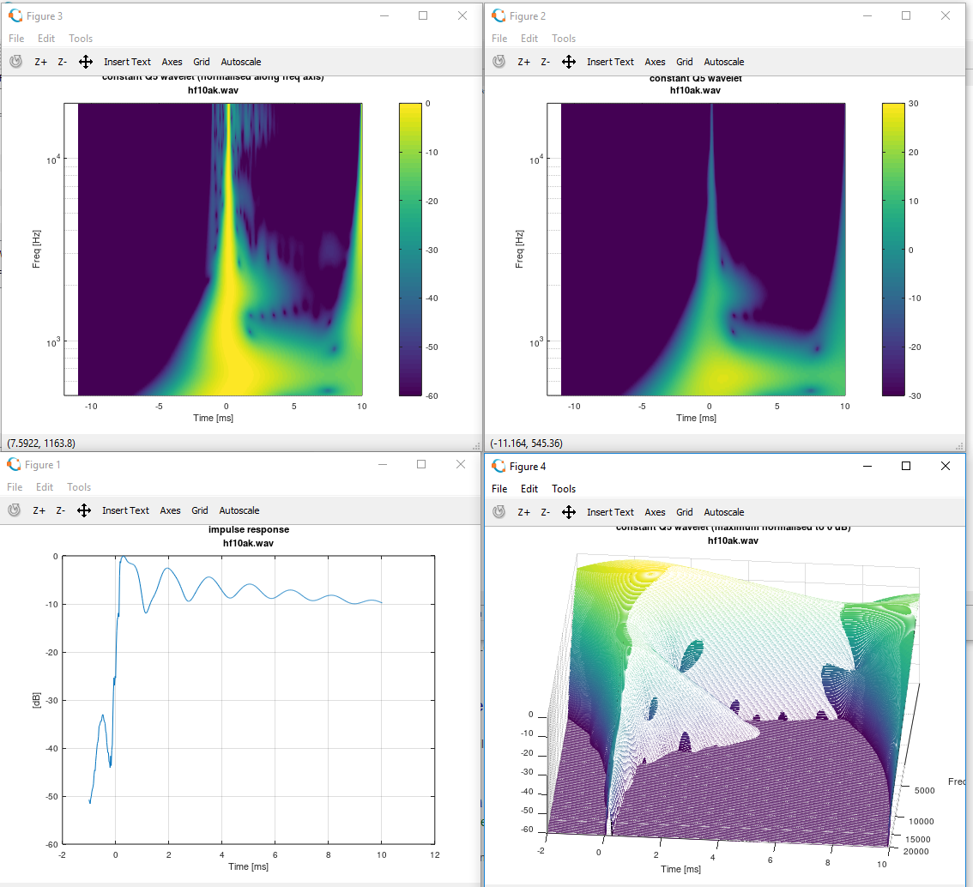Toggle Axes in Figure 1 toolbar
973x887 pixels.
(170, 510)
